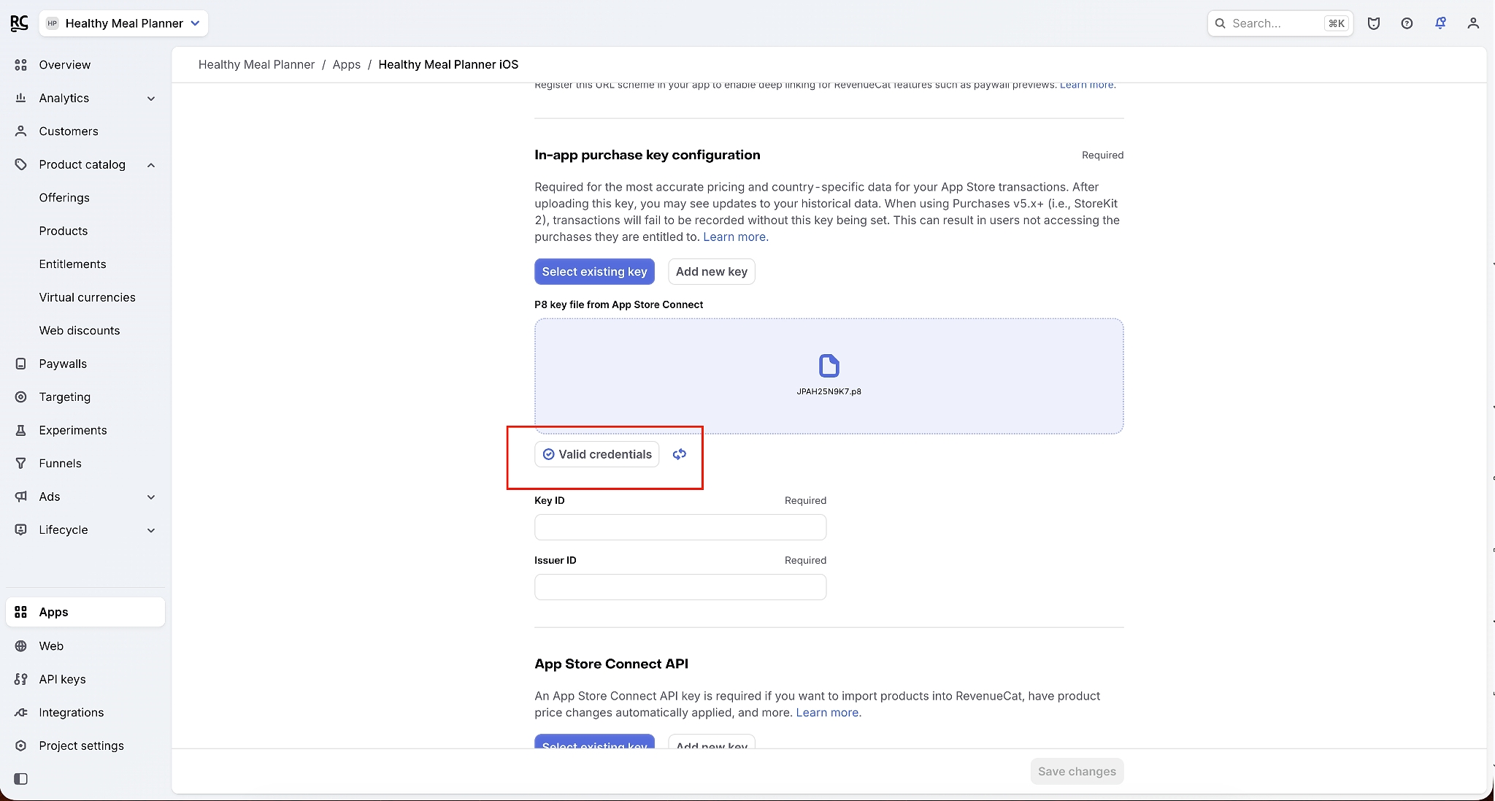The height and width of the screenshot is (801, 1495).
Task: Open Products in the sidebar
Action: [x=64, y=231]
